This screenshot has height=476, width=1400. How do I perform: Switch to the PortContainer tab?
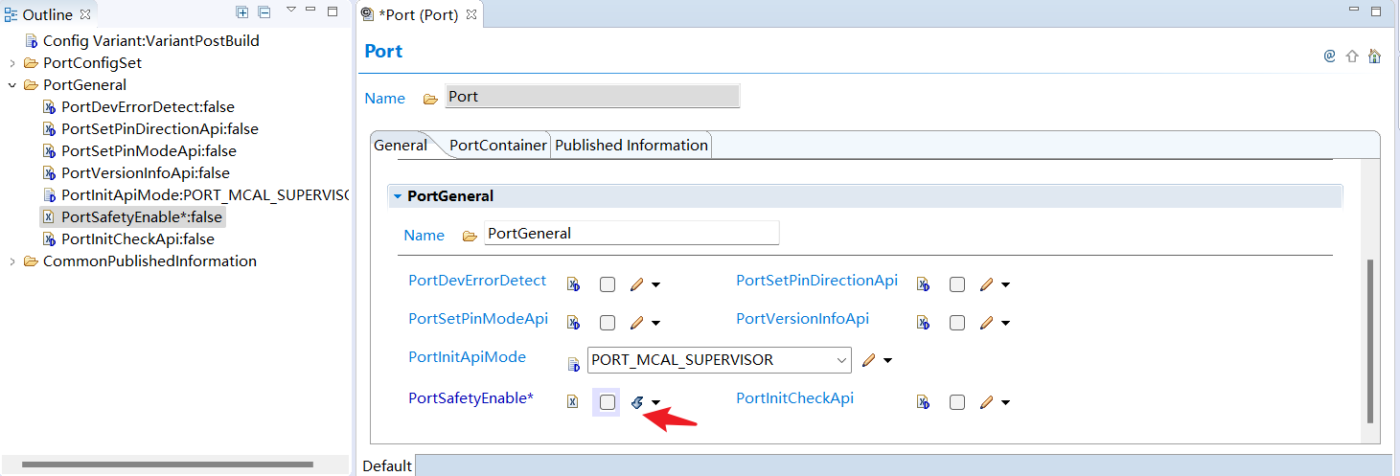tap(498, 146)
